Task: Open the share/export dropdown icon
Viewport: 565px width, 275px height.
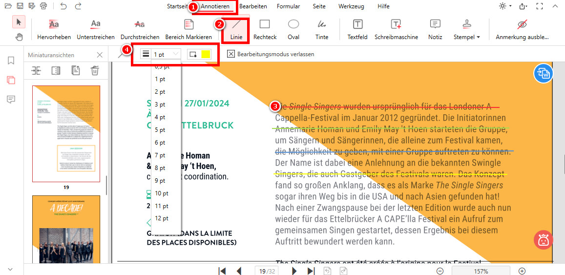Action: (523, 6)
